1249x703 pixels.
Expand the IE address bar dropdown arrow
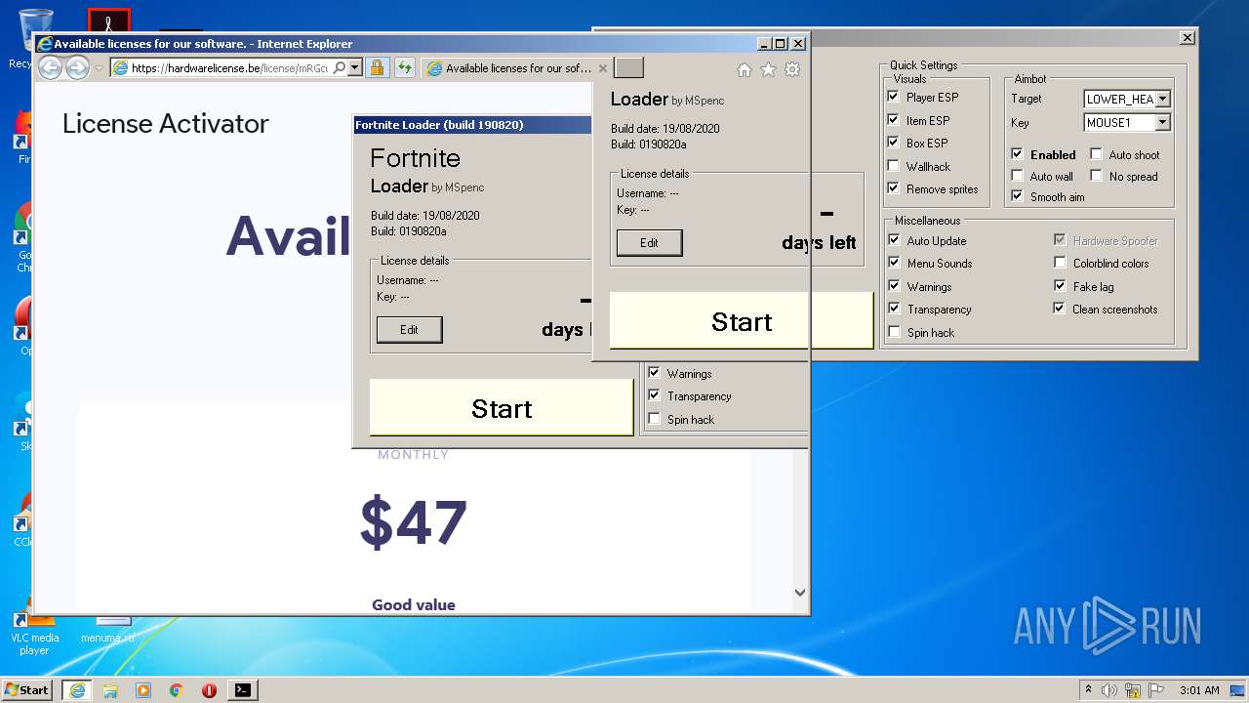(x=355, y=68)
